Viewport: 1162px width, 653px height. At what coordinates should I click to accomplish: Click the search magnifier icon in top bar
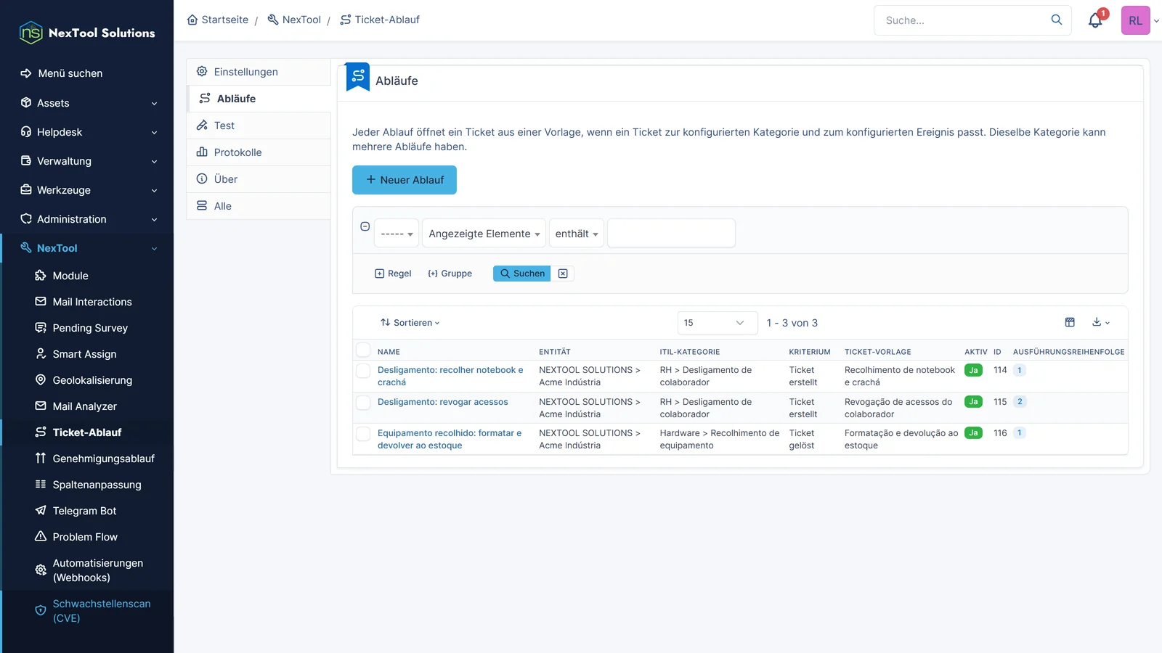coord(1057,20)
